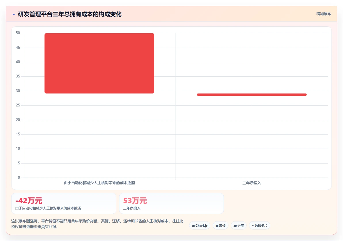Screen dimensions: 343x241
Task: Click the title 研发管理平台三年总拥有成本的构成变化
Action: click(70, 14)
